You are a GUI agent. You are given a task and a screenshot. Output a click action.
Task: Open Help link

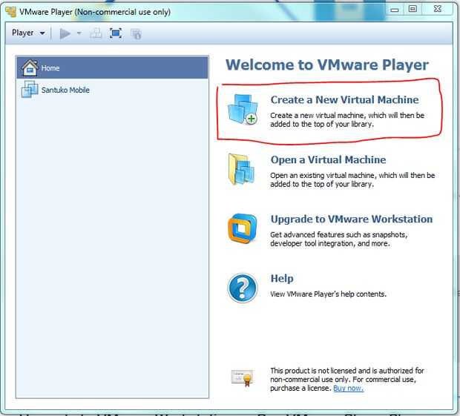click(282, 279)
